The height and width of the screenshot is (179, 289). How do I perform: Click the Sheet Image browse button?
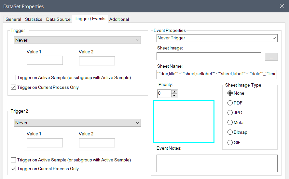(271, 57)
